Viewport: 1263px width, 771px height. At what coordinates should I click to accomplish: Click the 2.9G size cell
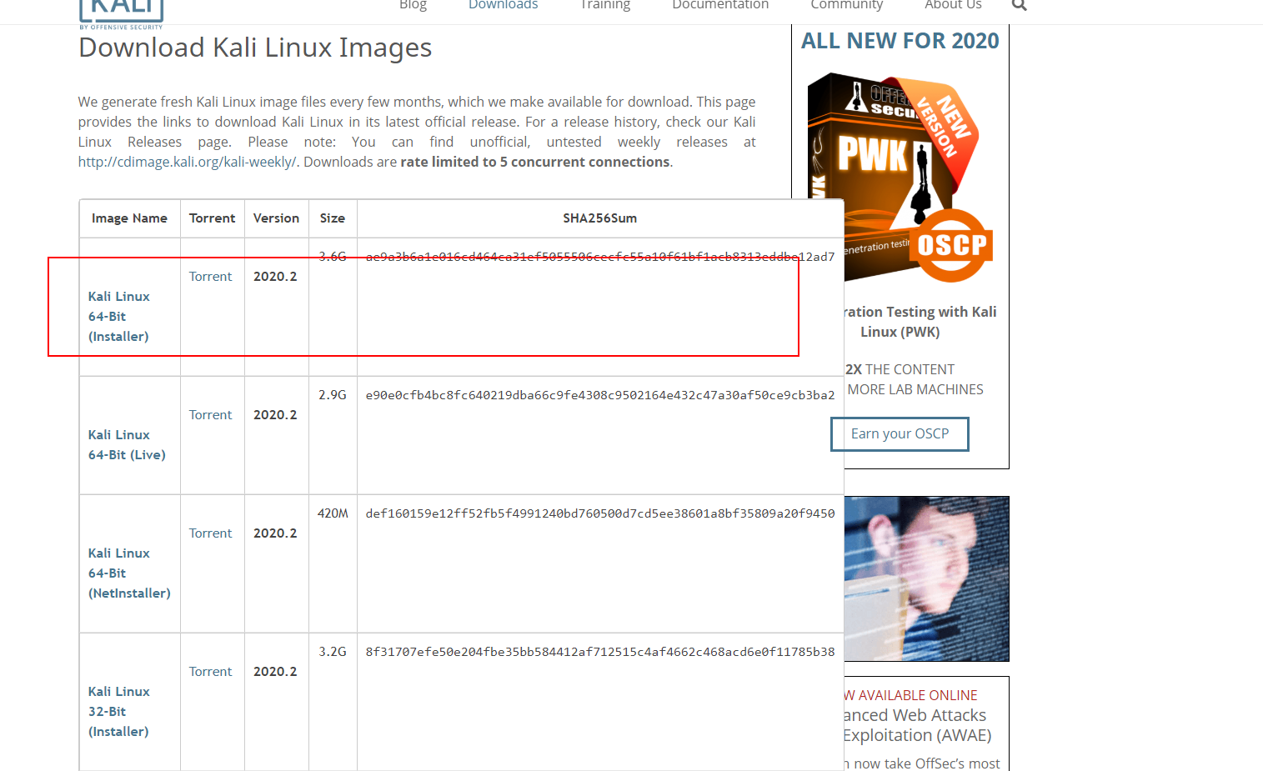point(333,395)
